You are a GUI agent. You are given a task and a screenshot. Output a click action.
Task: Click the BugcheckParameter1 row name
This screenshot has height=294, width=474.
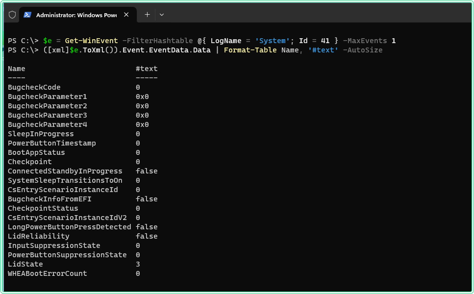[x=48, y=97]
